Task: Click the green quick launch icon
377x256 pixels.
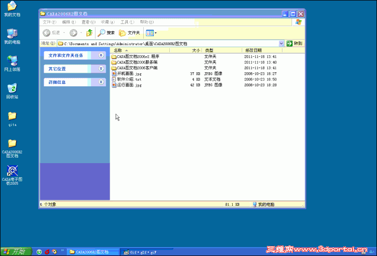Action: [x=39, y=252]
